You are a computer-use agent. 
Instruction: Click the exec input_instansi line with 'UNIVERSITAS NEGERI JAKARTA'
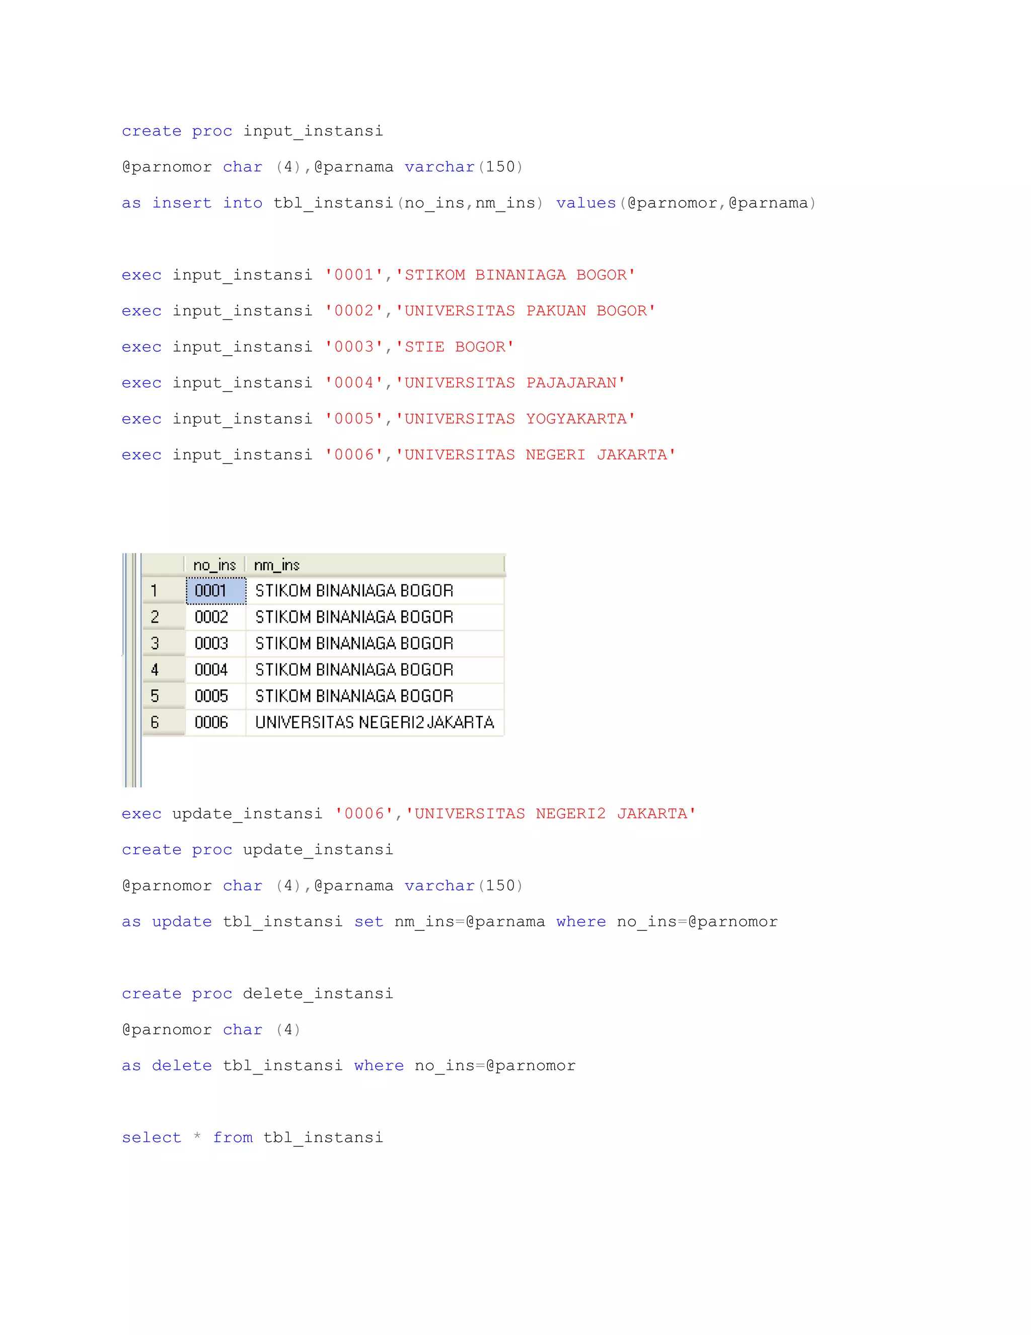coord(398,455)
